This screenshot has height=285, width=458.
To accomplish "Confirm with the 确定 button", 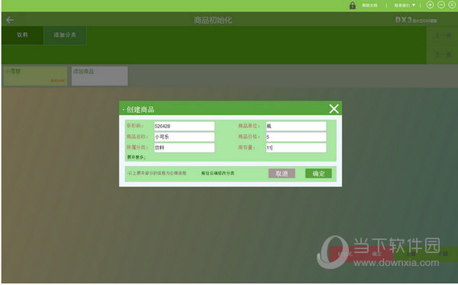I will coord(318,174).
